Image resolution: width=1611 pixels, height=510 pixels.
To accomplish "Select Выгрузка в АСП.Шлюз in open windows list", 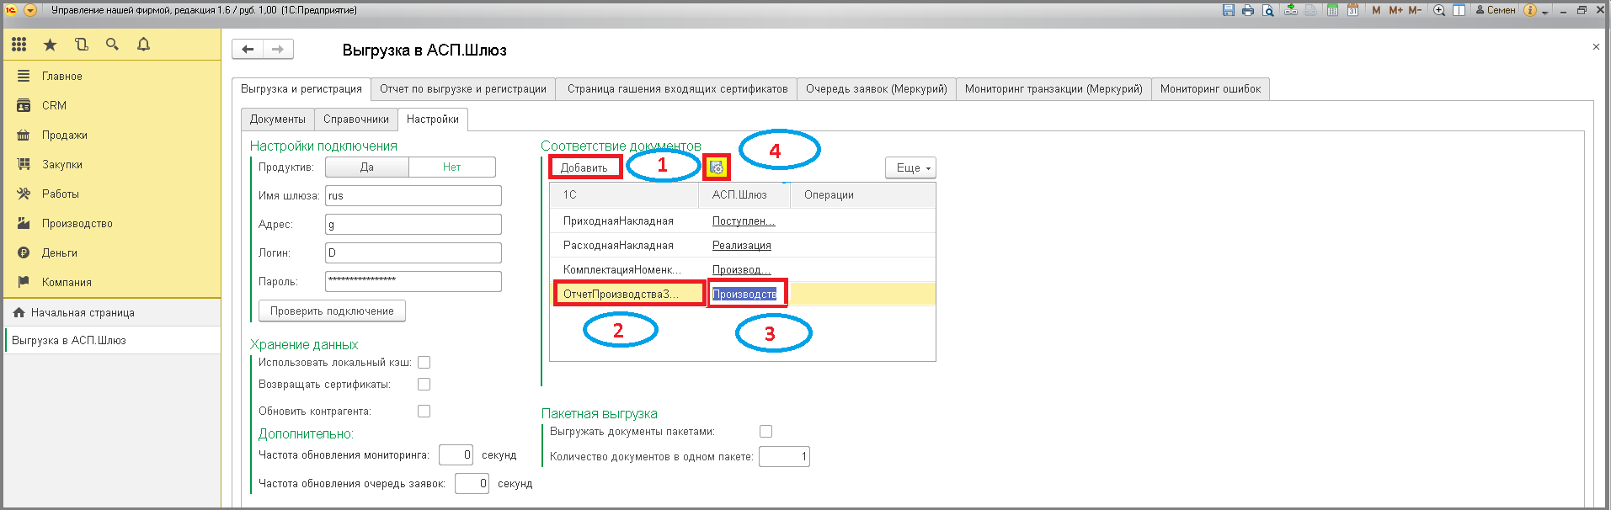I will tap(111, 340).
